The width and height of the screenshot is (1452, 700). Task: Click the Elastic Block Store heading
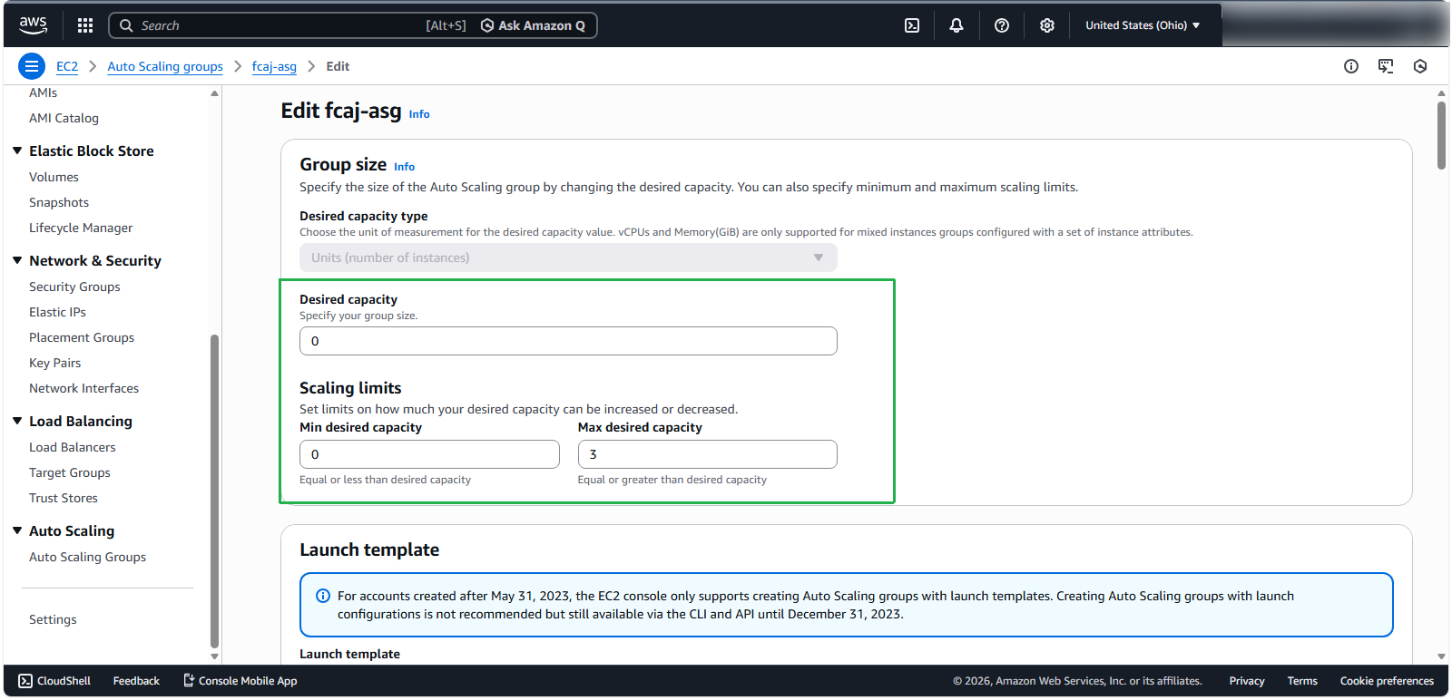click(92, 151)
